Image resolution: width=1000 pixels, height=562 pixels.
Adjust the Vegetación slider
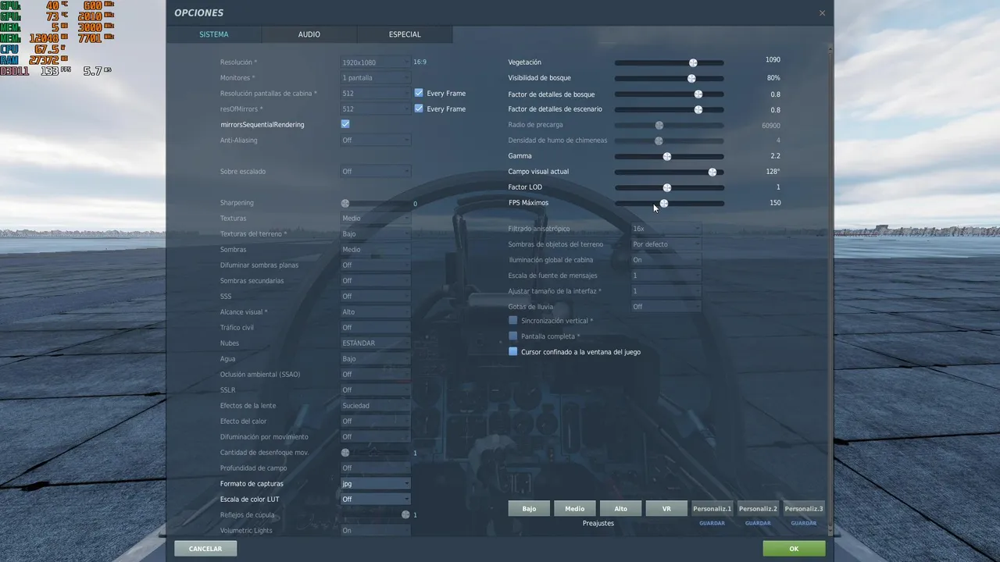(x=670, y=62)
